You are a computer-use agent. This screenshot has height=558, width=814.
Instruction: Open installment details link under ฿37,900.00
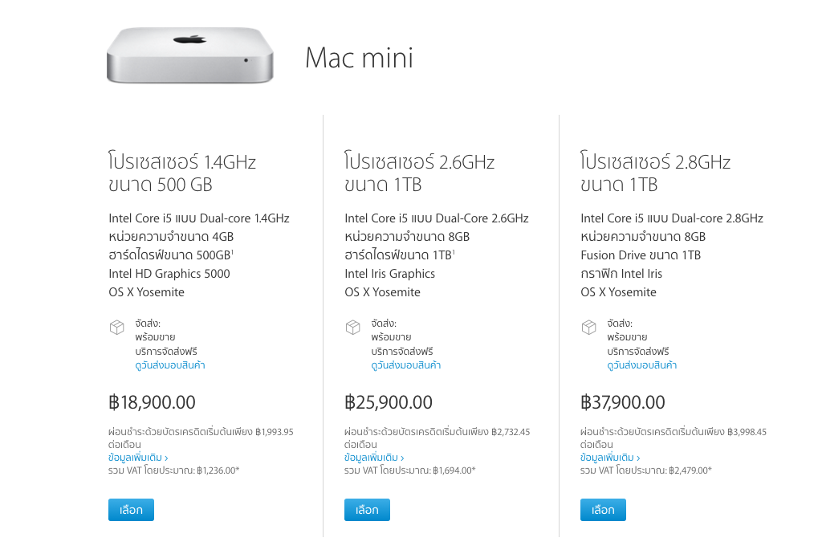pyautogui.click(x=610, y=457)
